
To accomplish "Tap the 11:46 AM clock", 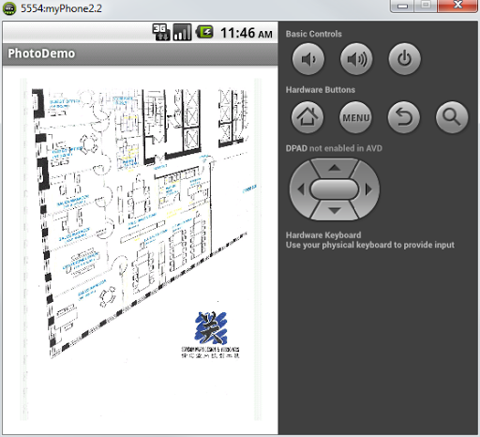I will (247, 33).
